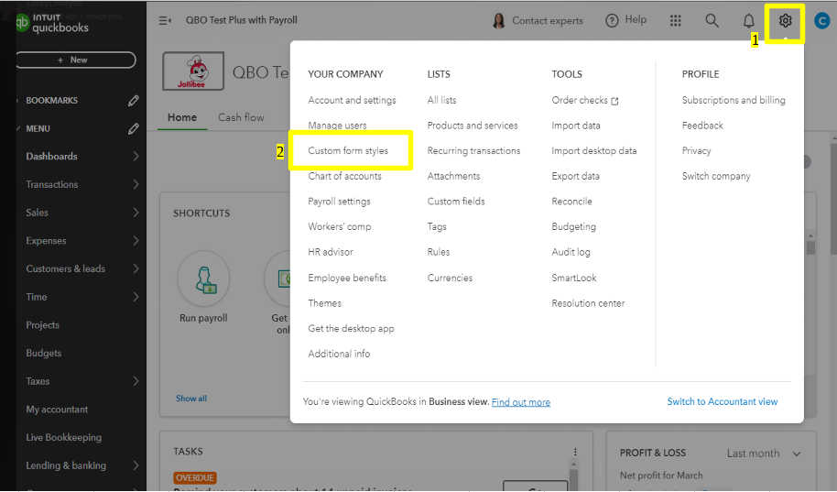Viewport: 837px width, 492px height.
Task: Edit bookmarks with the pencil icon
Action: 134,100
